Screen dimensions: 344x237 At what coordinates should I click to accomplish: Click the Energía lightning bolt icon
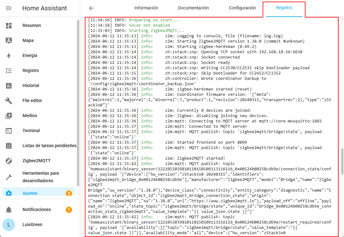[x=9, y=56]
